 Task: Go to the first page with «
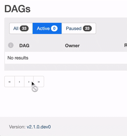click(10, 82)
